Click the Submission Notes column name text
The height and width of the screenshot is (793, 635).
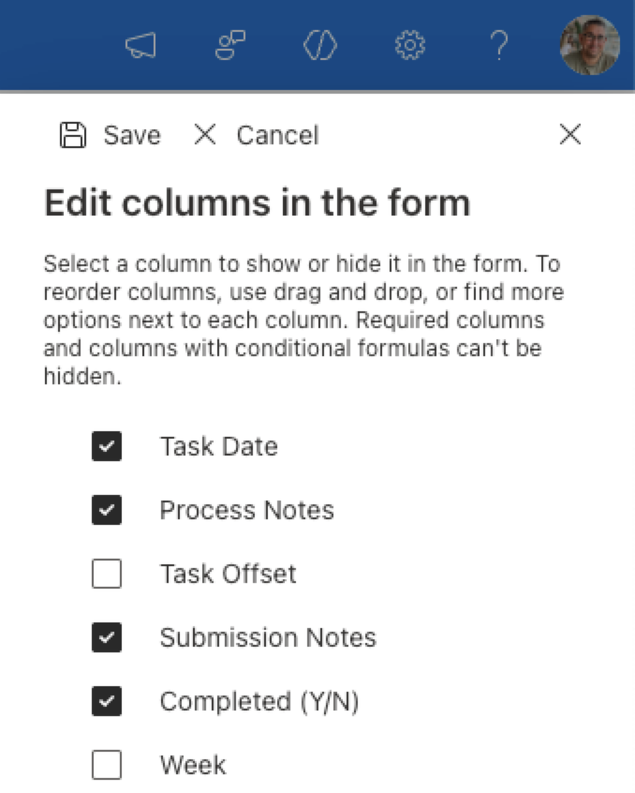pyautogui.click(x=268, y=637)
